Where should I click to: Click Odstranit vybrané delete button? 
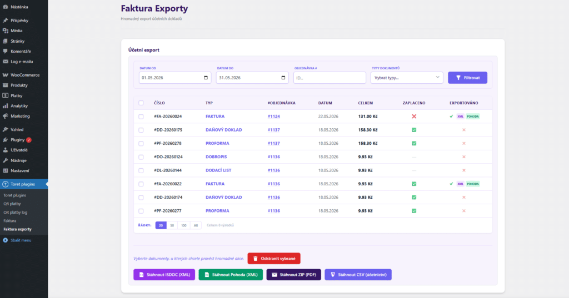(x=274, y=259)
